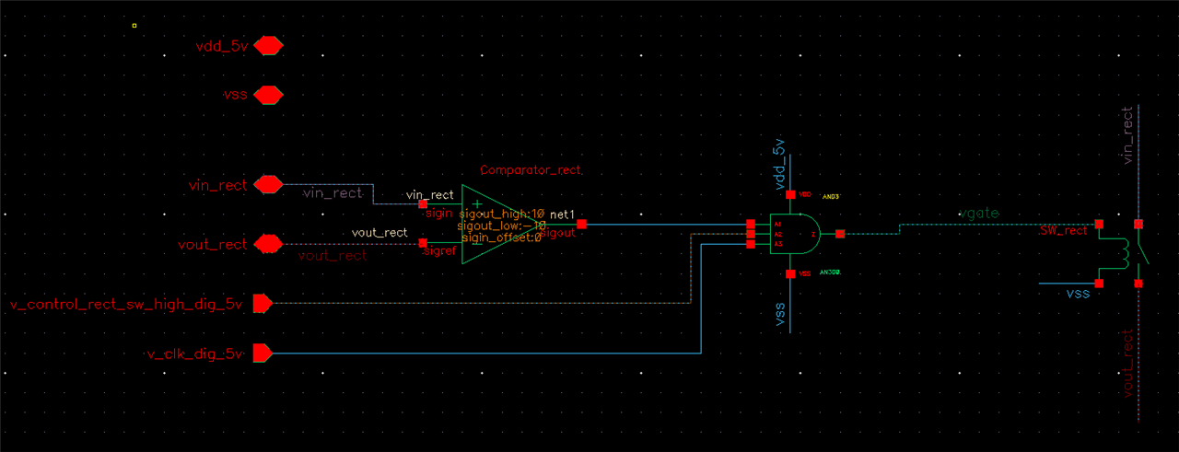Viewport: 1179px width, 452px height.
Task: Select the sigout terminal at net1
Action: [x=581, y=224]
